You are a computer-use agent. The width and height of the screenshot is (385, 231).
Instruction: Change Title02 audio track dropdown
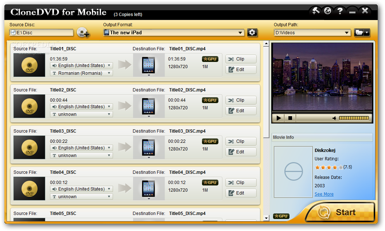[x=82, y=107]
